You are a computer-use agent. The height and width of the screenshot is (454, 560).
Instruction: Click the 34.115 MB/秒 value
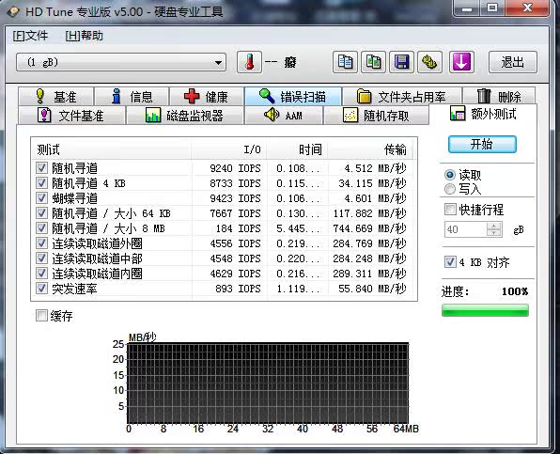[372, 183]
